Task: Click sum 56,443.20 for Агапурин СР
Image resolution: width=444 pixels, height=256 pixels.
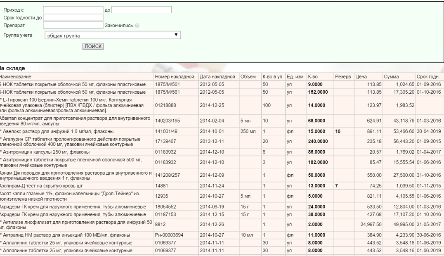Action: [404, 142]
